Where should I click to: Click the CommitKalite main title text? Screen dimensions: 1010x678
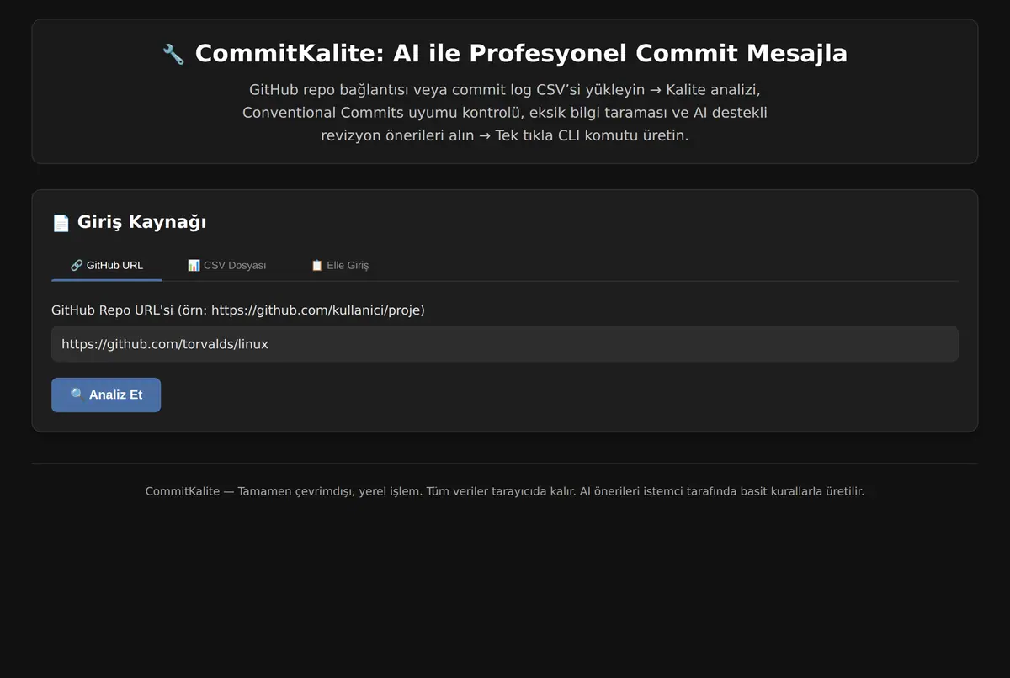(x=521, y=54)
